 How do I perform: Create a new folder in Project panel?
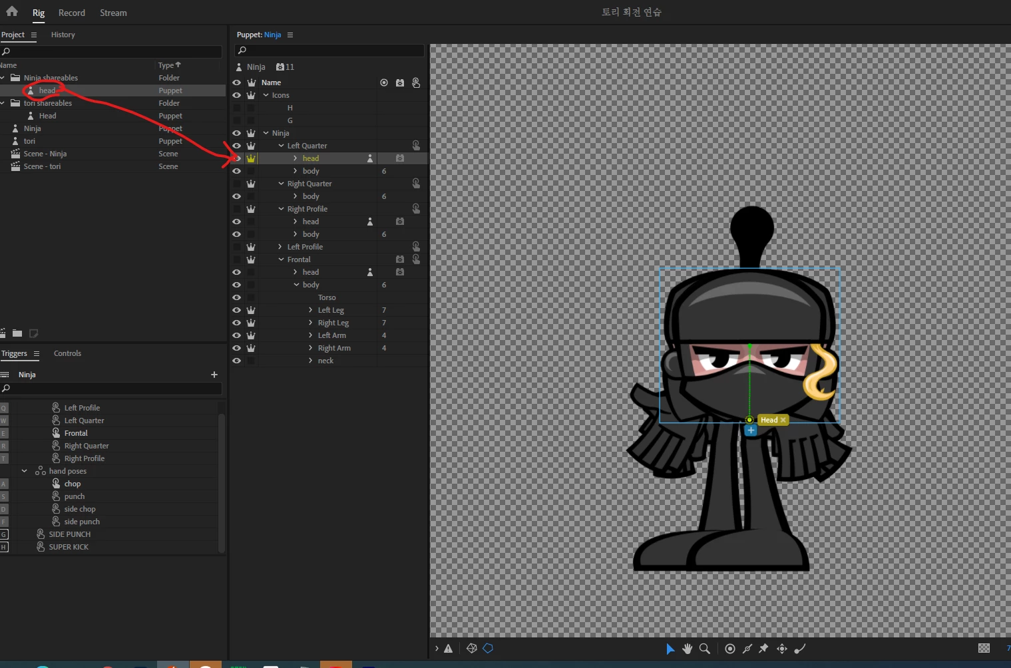click(17, 333)
